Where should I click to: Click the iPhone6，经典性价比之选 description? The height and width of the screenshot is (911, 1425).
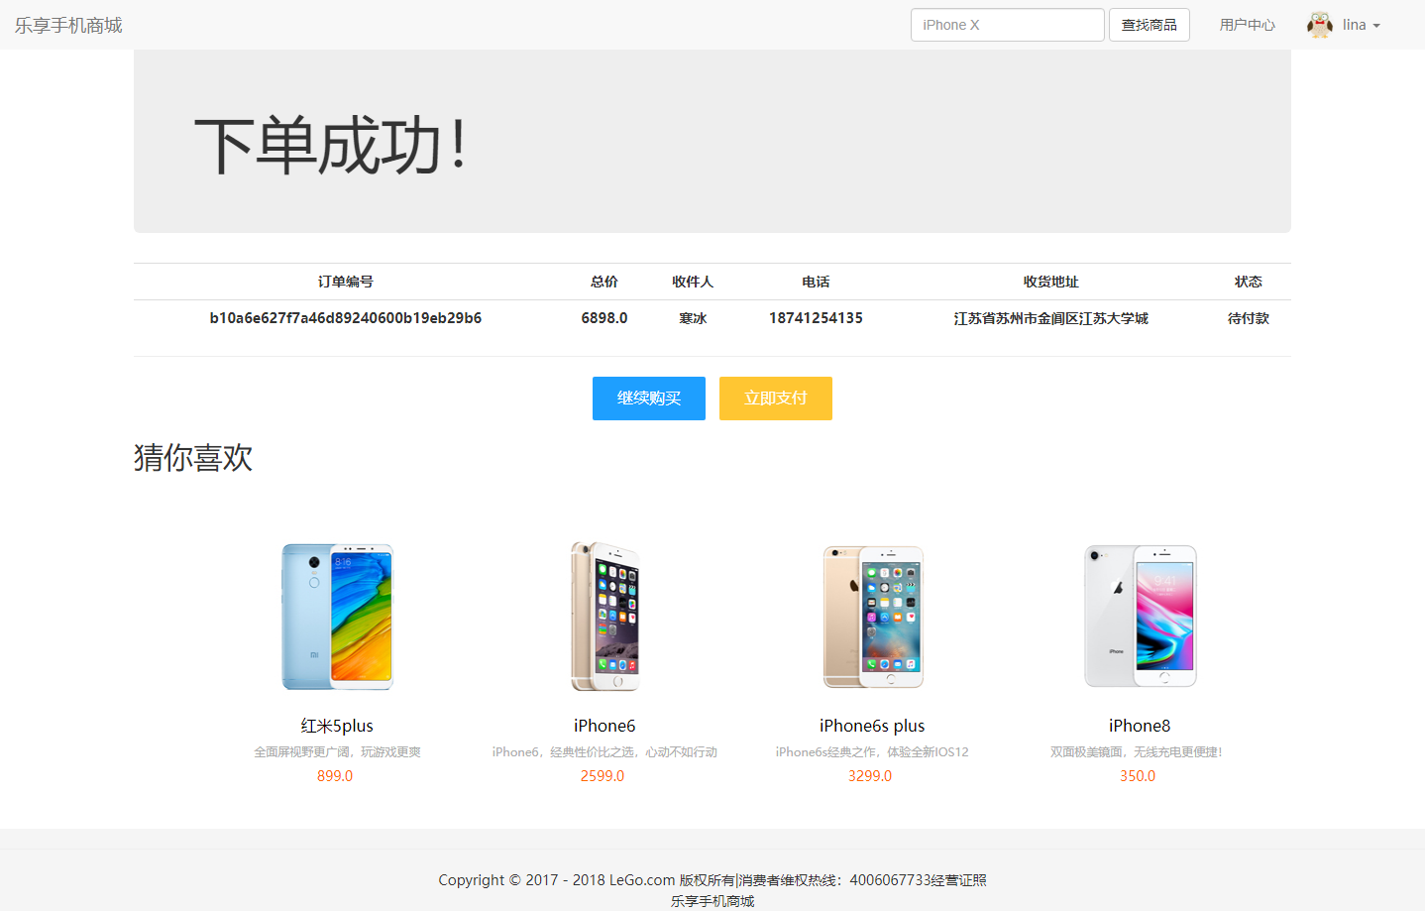click(604, 752)
